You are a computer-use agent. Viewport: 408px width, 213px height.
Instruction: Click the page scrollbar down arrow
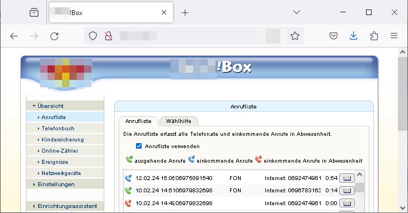click(403, 208)
